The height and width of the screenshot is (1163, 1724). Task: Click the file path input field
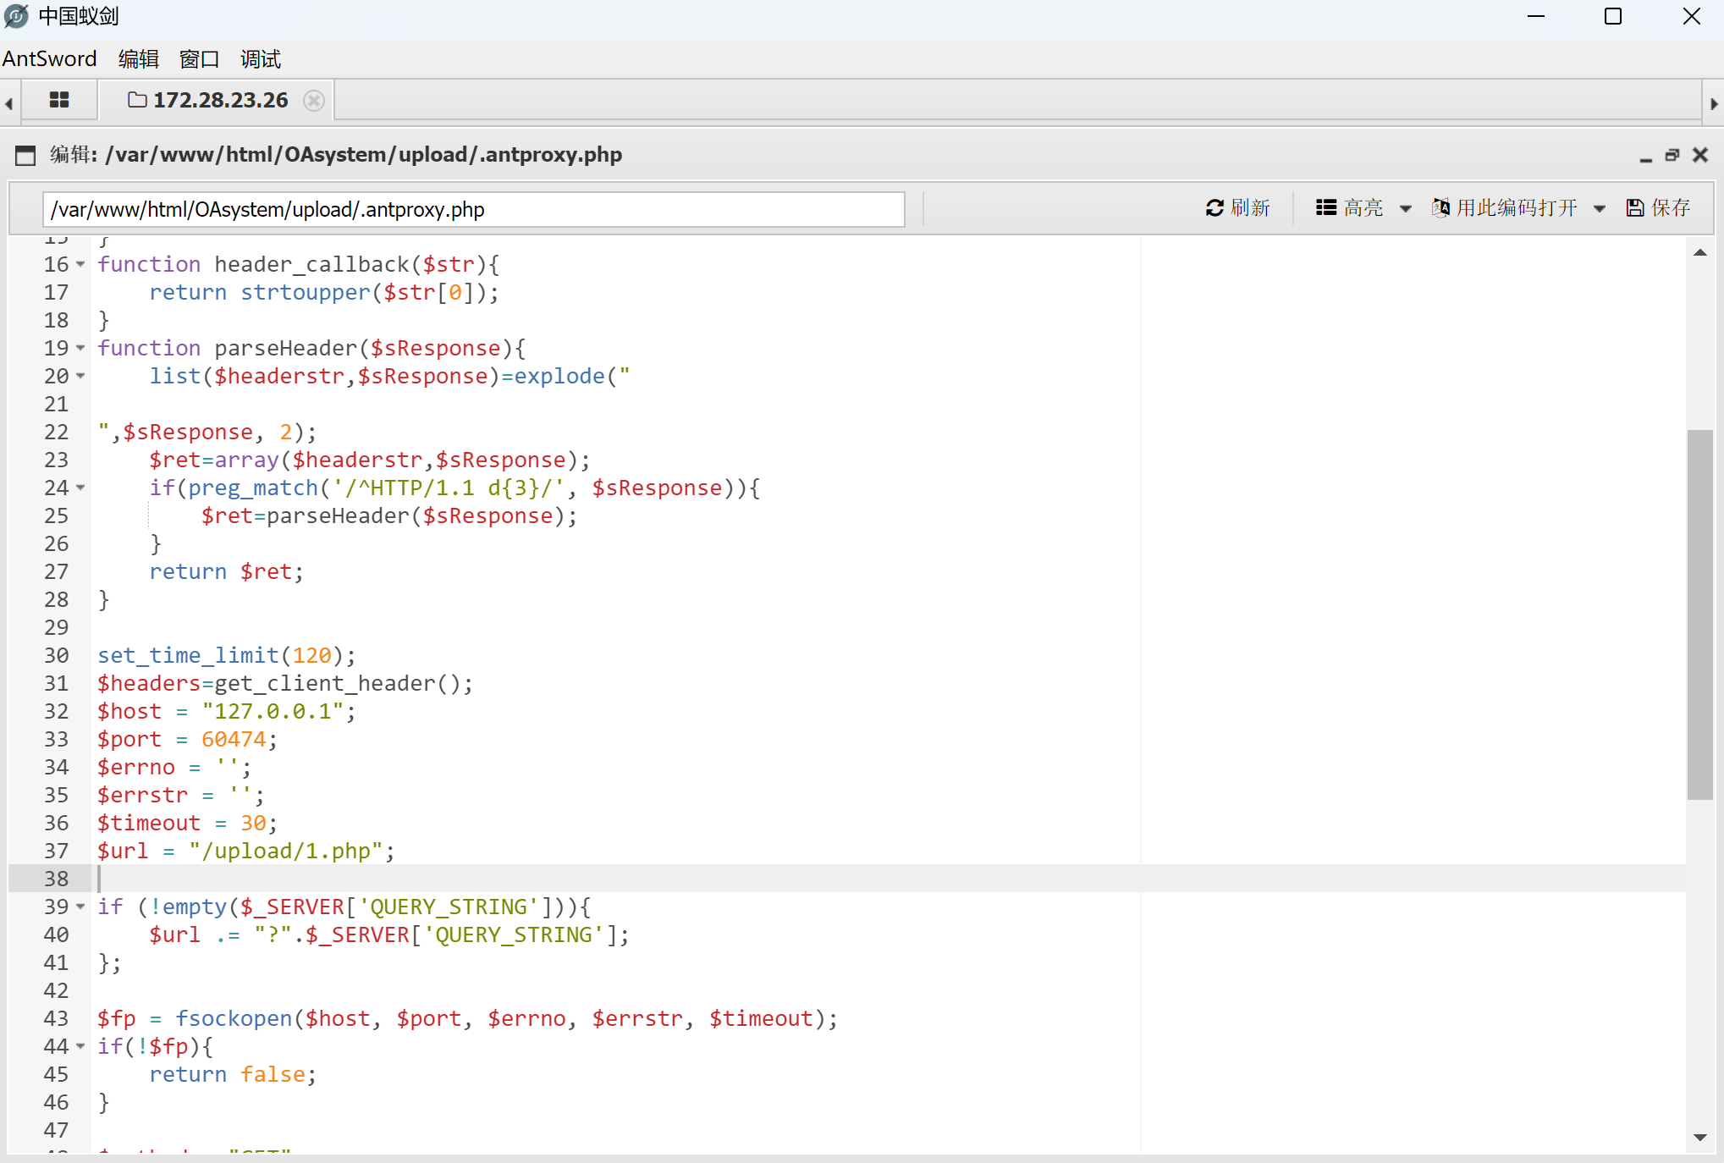pyautogui.click(x=473, y=210)
